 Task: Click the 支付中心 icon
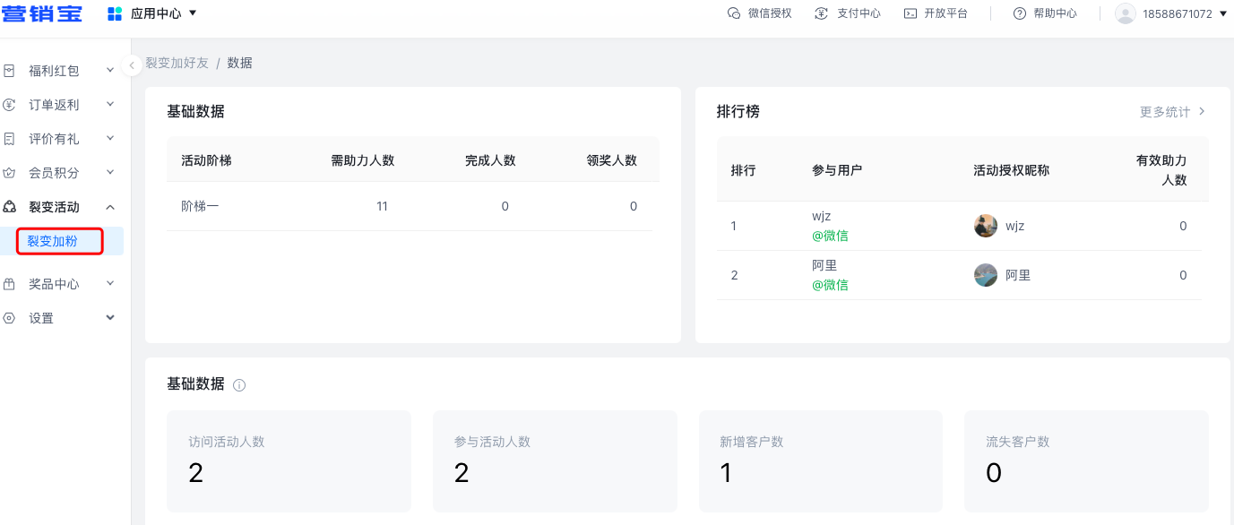[x=821, y=13]
